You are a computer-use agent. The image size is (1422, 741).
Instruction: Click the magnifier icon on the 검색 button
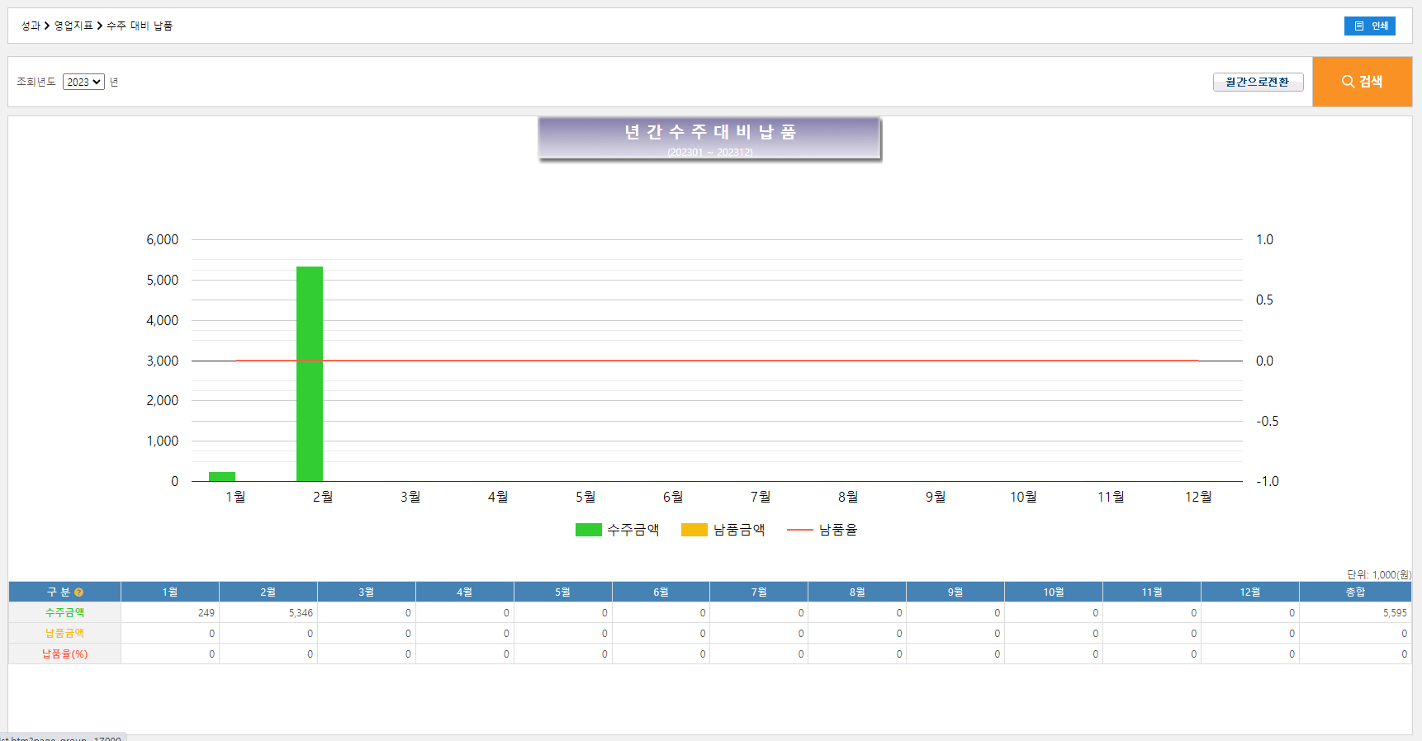(x=1348, y=82)
